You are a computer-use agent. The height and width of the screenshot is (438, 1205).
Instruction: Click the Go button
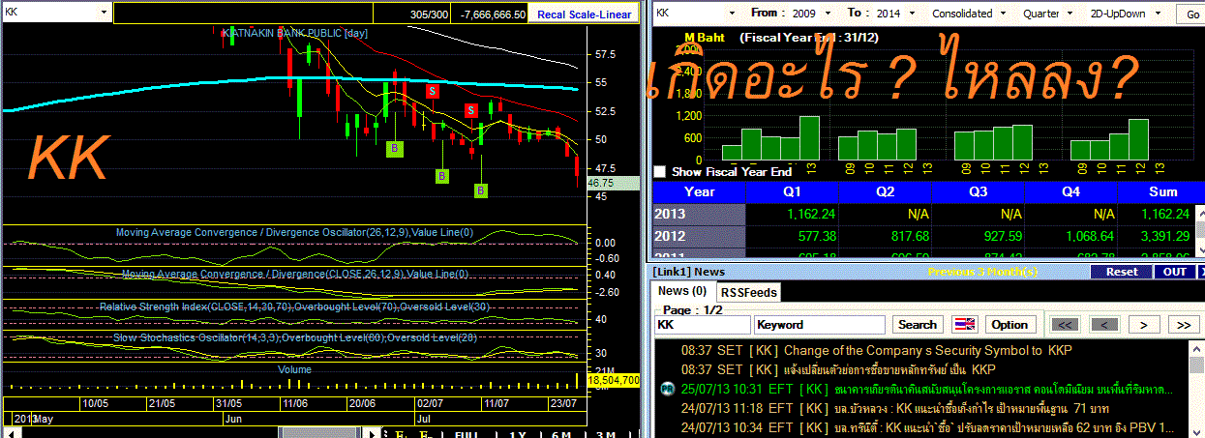coord(1190,14)
